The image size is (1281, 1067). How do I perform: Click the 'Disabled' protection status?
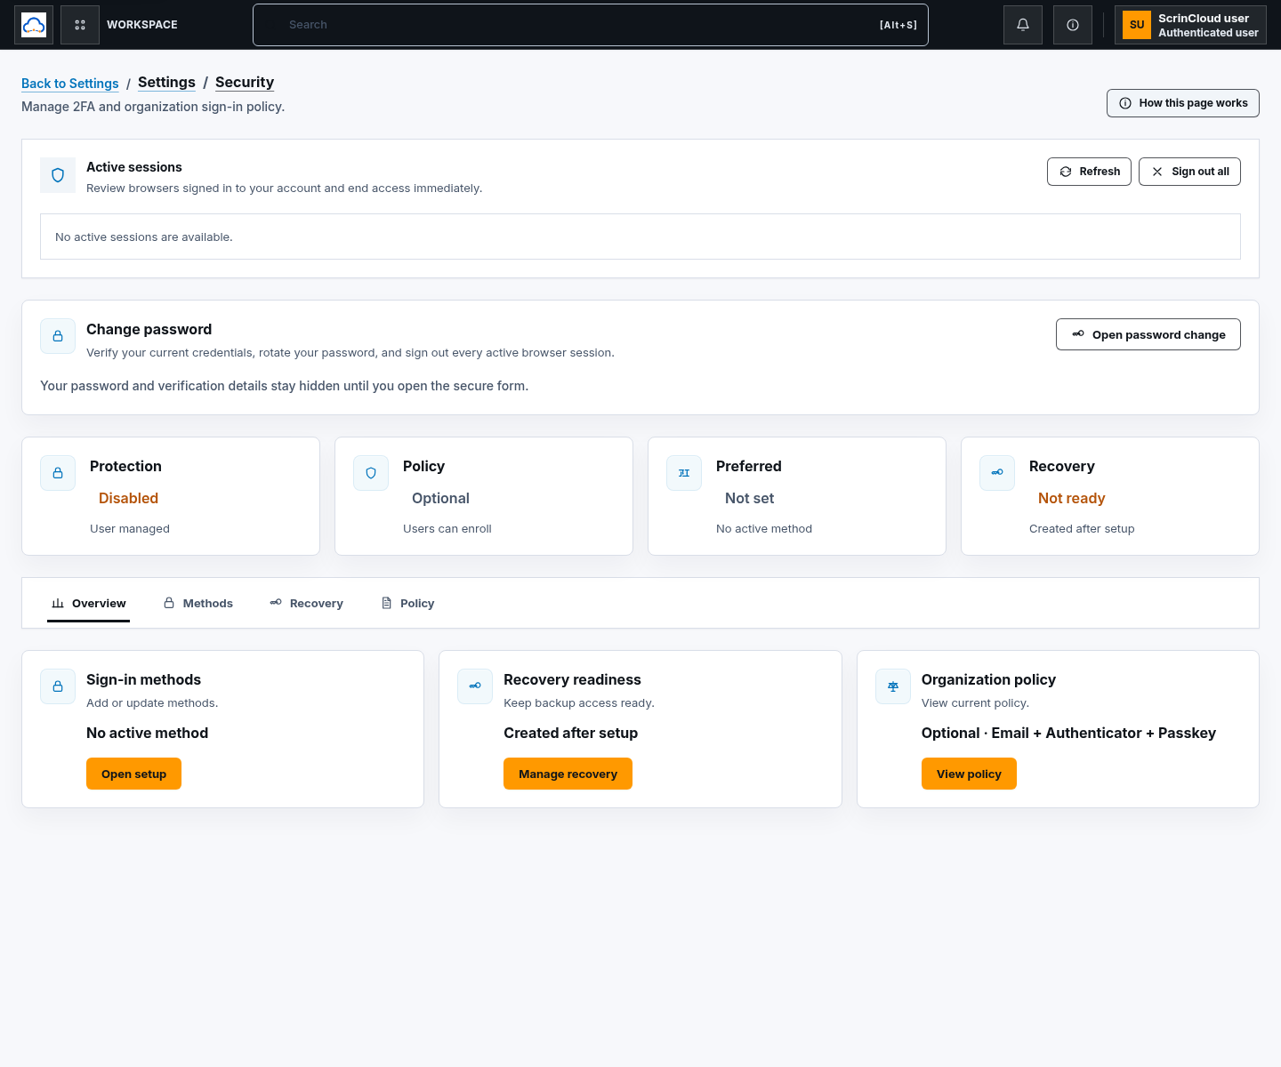[128, 498]
